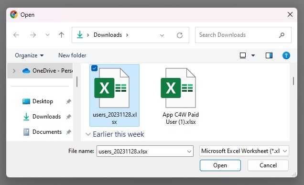Unpin Desktop via its pin icon

[x=69, y=101]
